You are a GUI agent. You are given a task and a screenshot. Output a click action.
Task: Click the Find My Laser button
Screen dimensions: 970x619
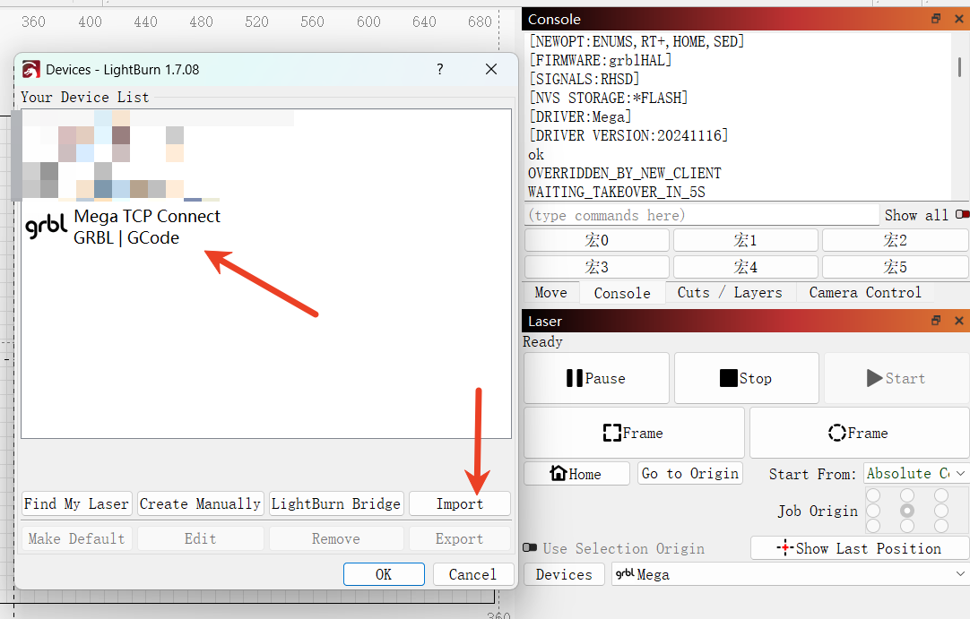[x=77, y=503]
